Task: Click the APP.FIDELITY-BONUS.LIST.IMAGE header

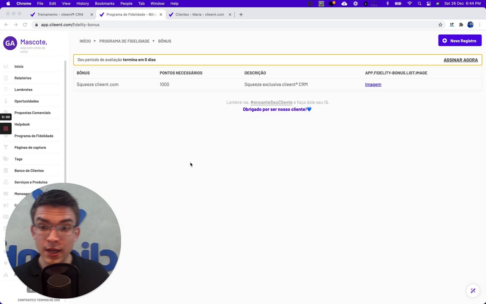Action: click(396, 73)
